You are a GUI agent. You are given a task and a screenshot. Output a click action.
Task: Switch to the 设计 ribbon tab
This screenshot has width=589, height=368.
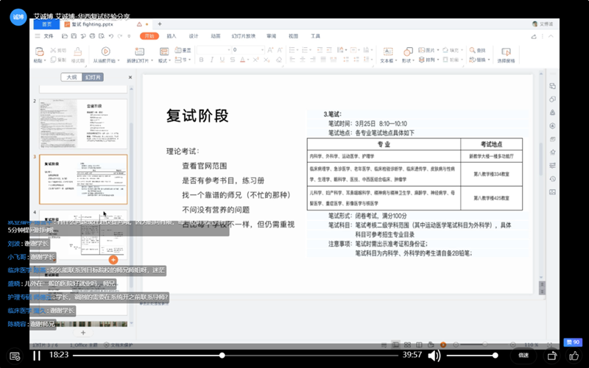coord(194,35)
